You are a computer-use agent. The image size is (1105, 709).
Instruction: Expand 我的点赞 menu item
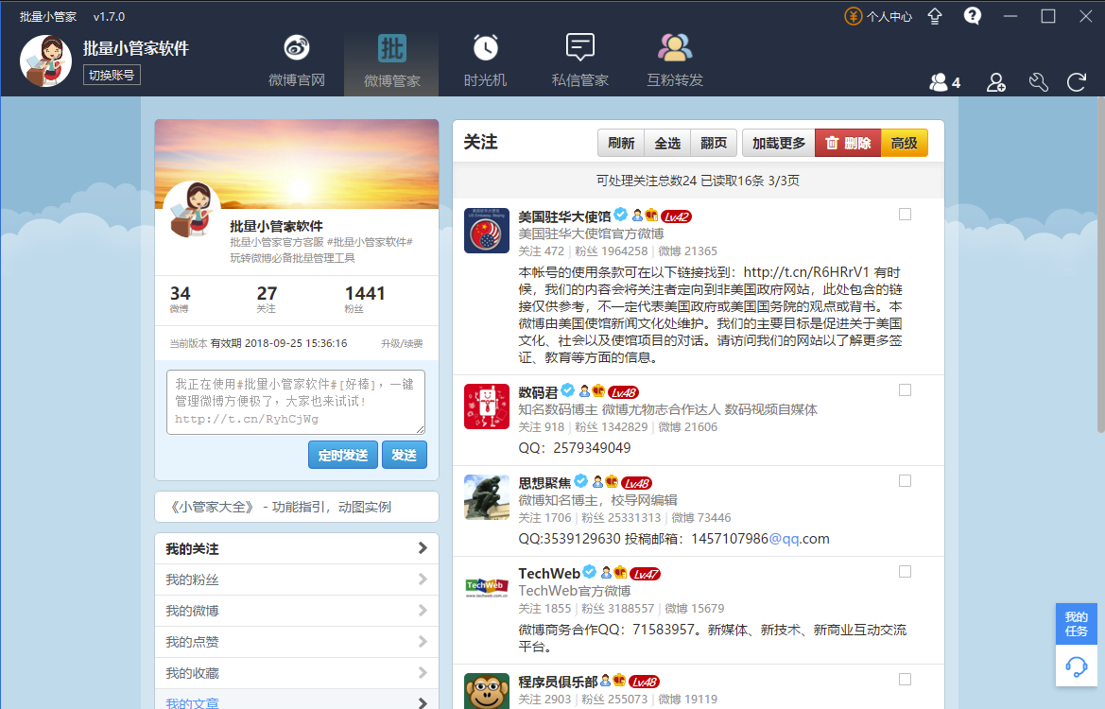pyautogui.click(x=297, y=641)
